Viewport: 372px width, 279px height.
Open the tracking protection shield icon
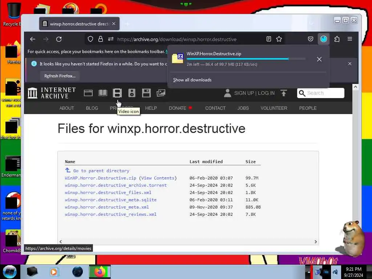pos(90,39)
